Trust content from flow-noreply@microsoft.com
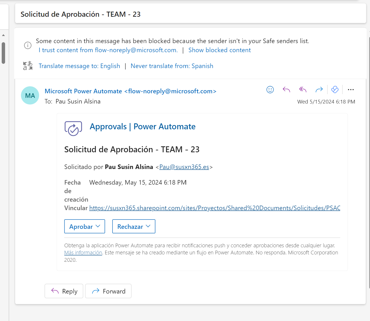The width and height of the screenshot is (370, 321). coord(108,50)
